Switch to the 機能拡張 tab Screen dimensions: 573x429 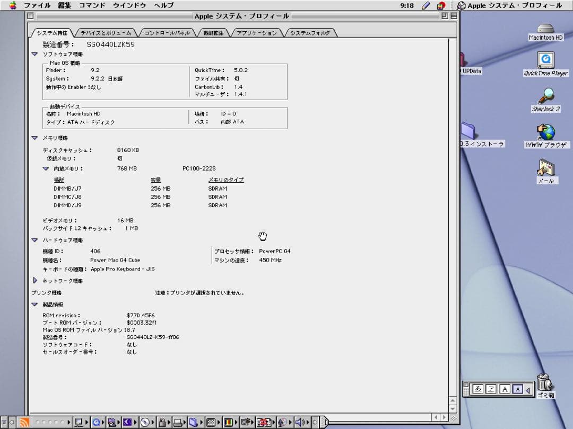[x=214, y=33]
